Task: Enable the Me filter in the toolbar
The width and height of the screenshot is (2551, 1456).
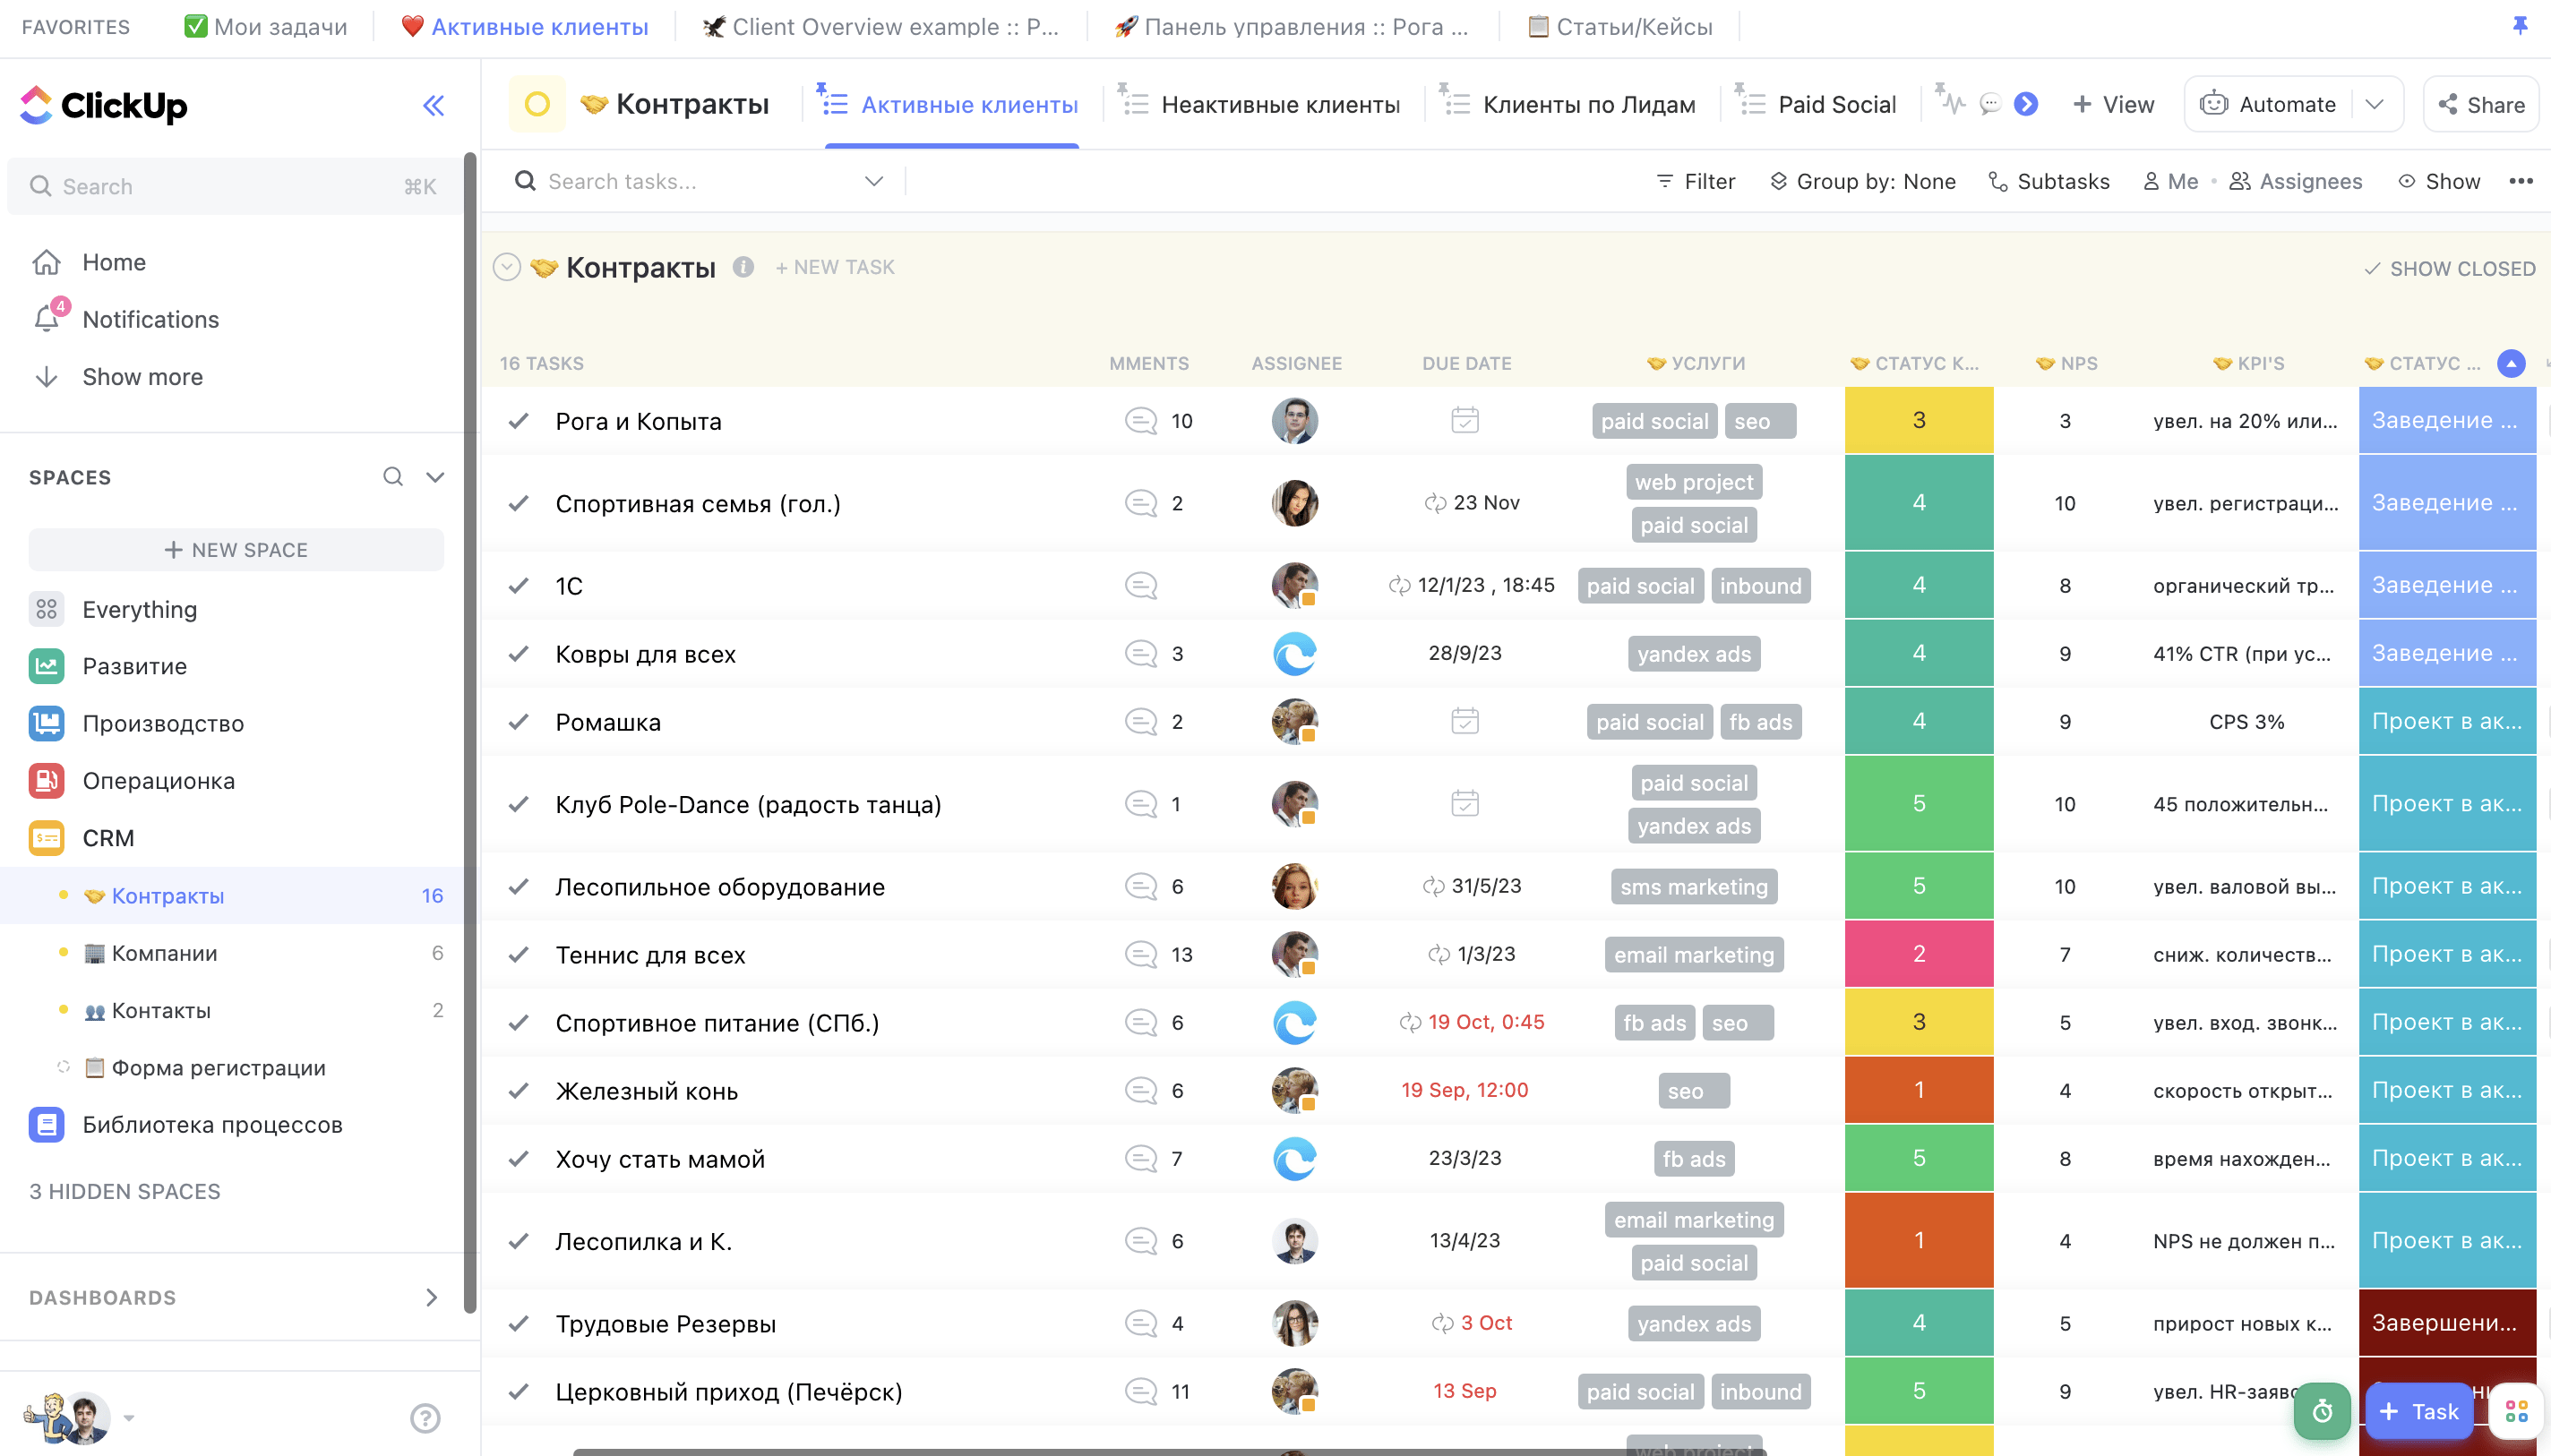Action: coord(2170,181)
